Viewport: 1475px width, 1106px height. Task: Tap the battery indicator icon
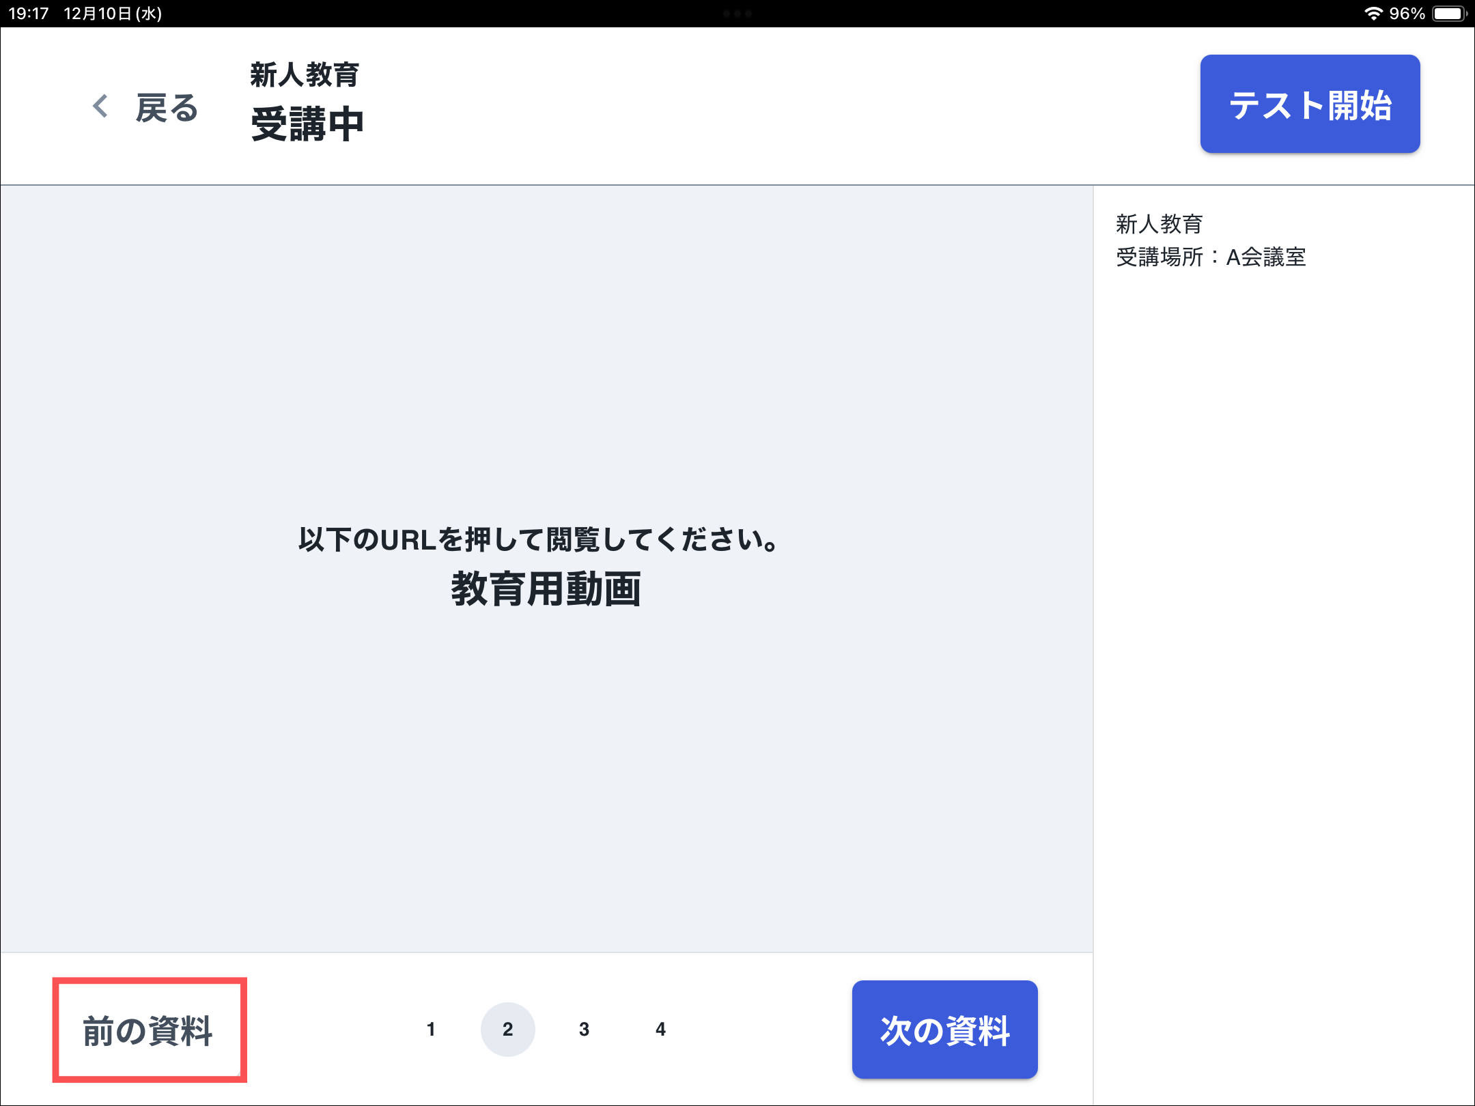1449,14
